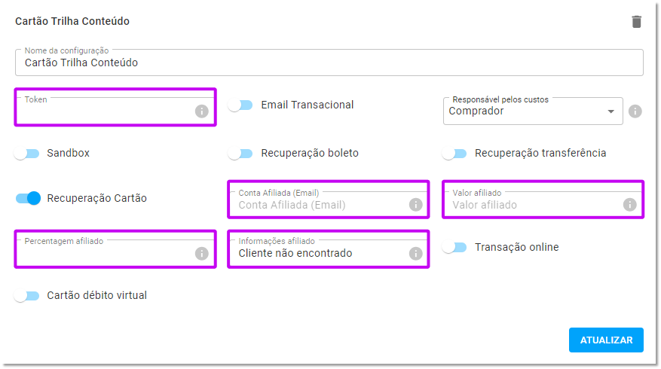Image resolution: width=661 pixels, height=369 pixels.
Task: Show info for the Token field
Action: (201, 111)
